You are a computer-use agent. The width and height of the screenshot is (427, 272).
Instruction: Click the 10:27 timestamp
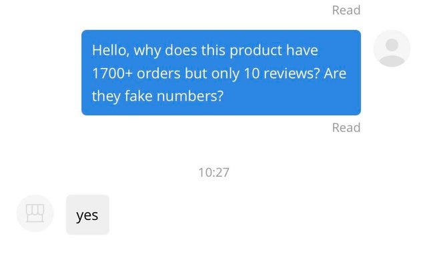point(213,172)
